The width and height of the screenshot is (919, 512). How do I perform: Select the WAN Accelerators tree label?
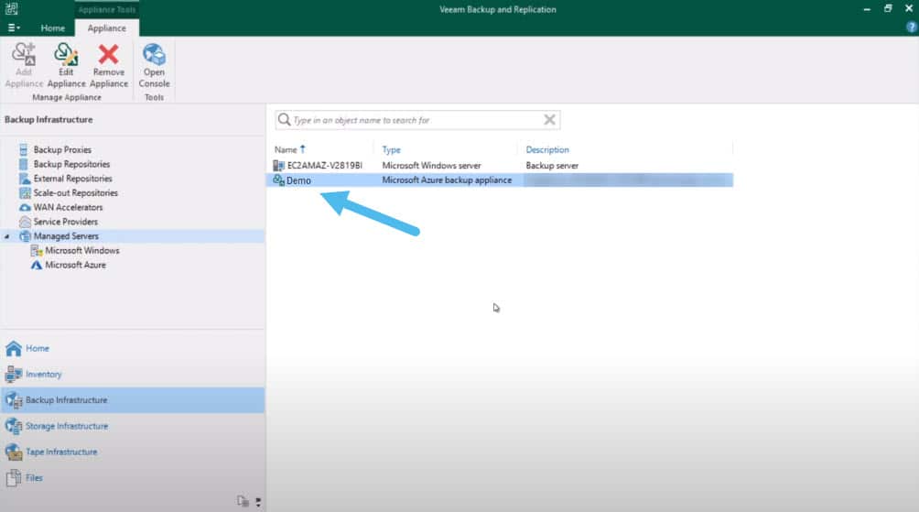point(68,207)
